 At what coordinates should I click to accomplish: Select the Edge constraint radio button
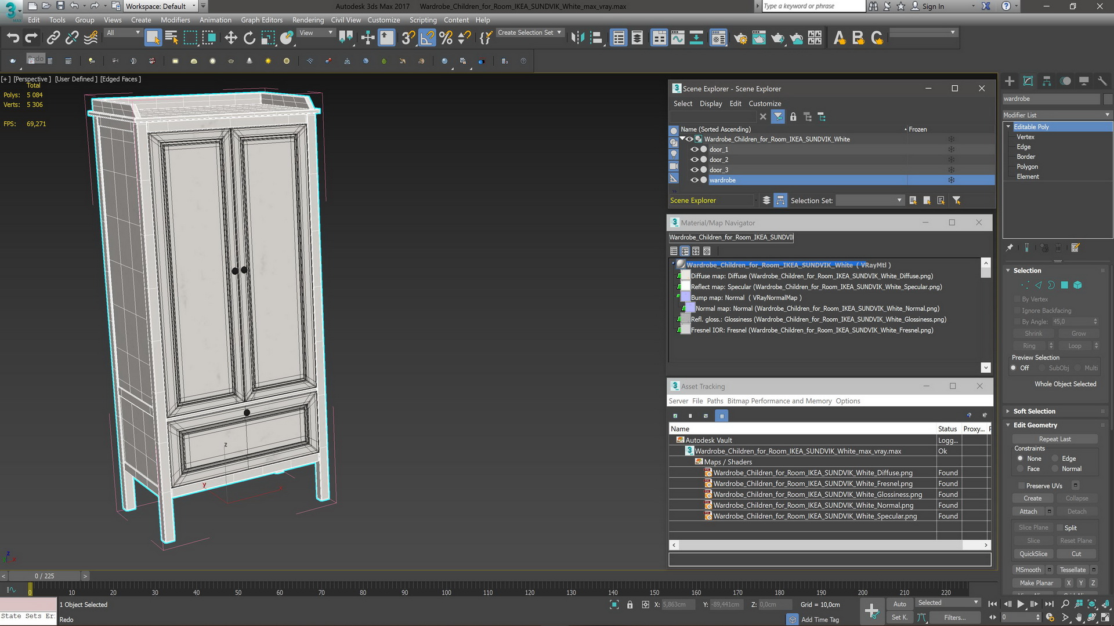(x=1055, y=458)
